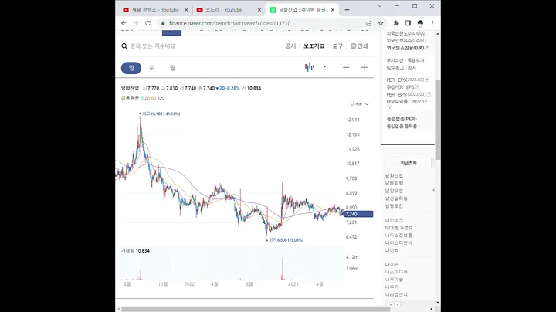The height and width of the screenshot is (312, 556).
Task: Click the browser forward arrow
Action: [135, 23]
